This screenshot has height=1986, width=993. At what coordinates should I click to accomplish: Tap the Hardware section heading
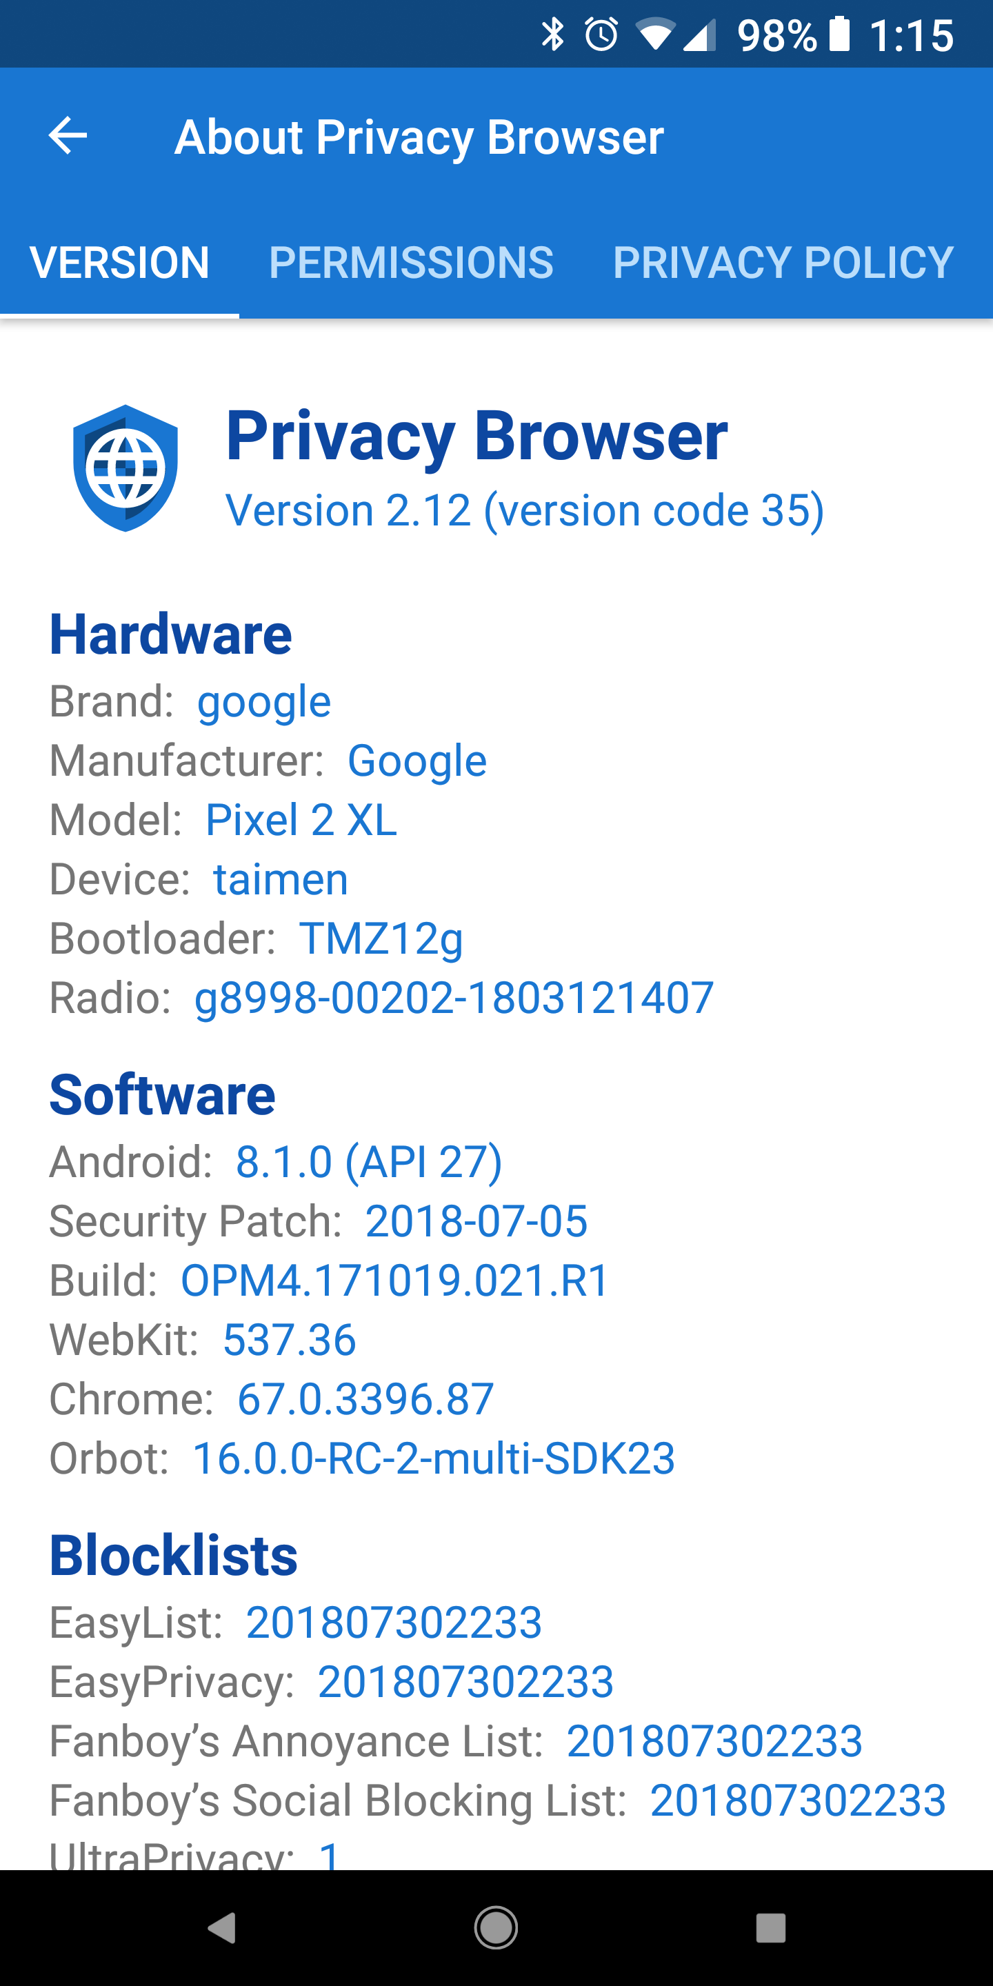[170, 634]
